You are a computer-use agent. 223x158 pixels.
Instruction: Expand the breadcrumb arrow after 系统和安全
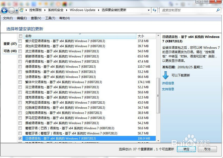point(66,10)
